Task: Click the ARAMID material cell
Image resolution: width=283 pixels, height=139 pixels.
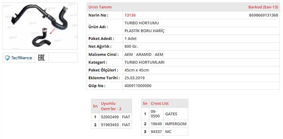Action: point(144,54)
